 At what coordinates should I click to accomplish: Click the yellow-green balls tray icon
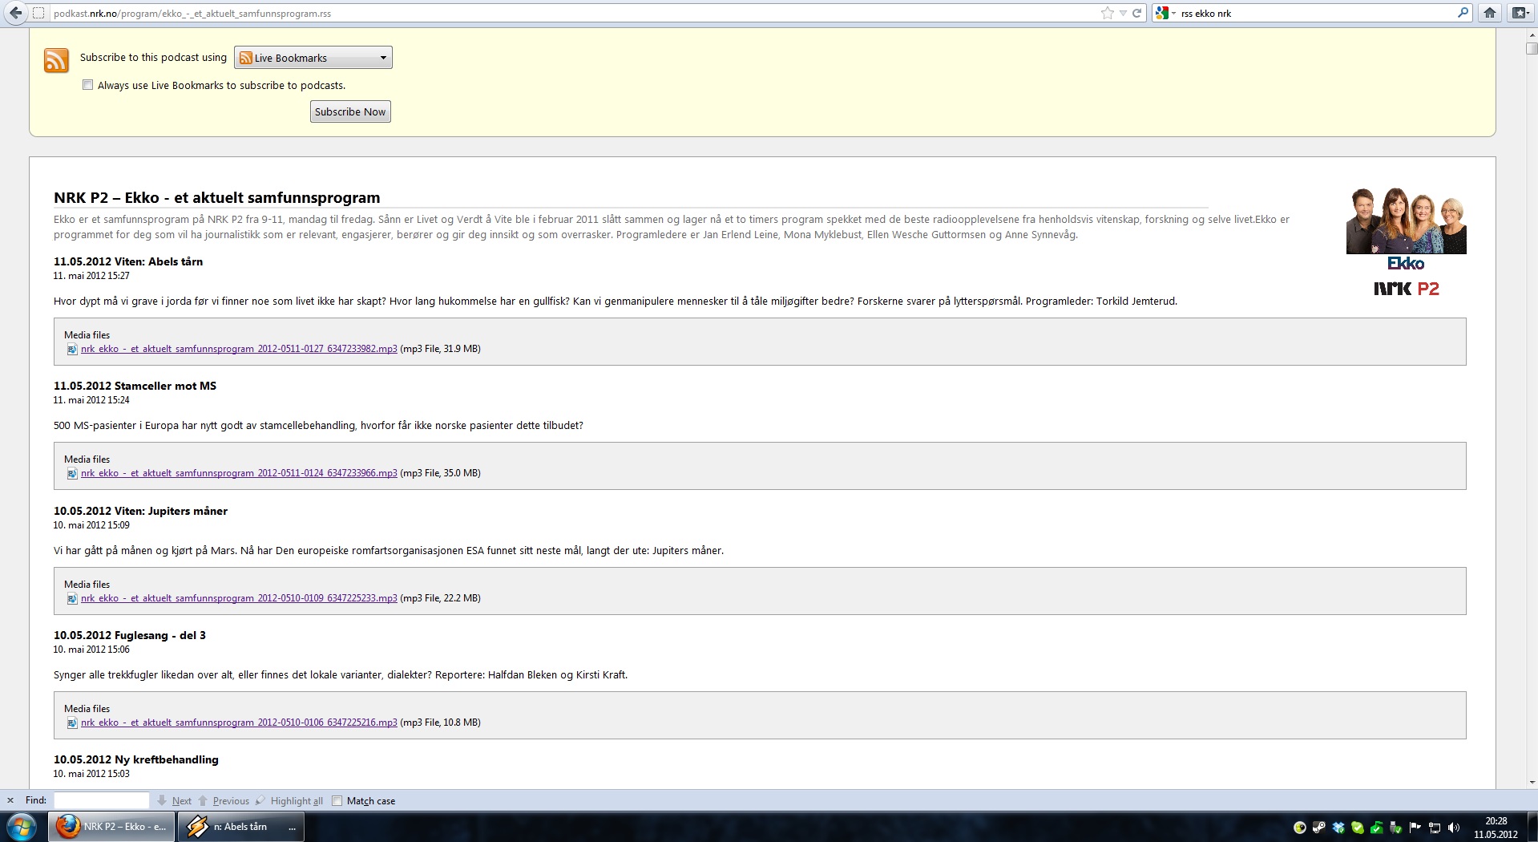[1299, 828]
